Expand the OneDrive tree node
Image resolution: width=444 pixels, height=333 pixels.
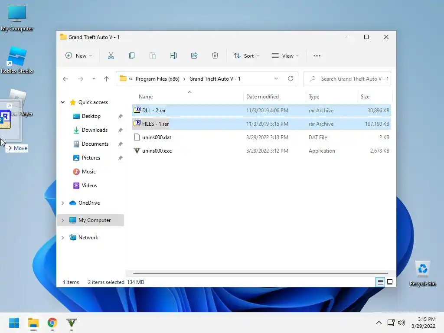pyautogui.click(x=63, y=203)
